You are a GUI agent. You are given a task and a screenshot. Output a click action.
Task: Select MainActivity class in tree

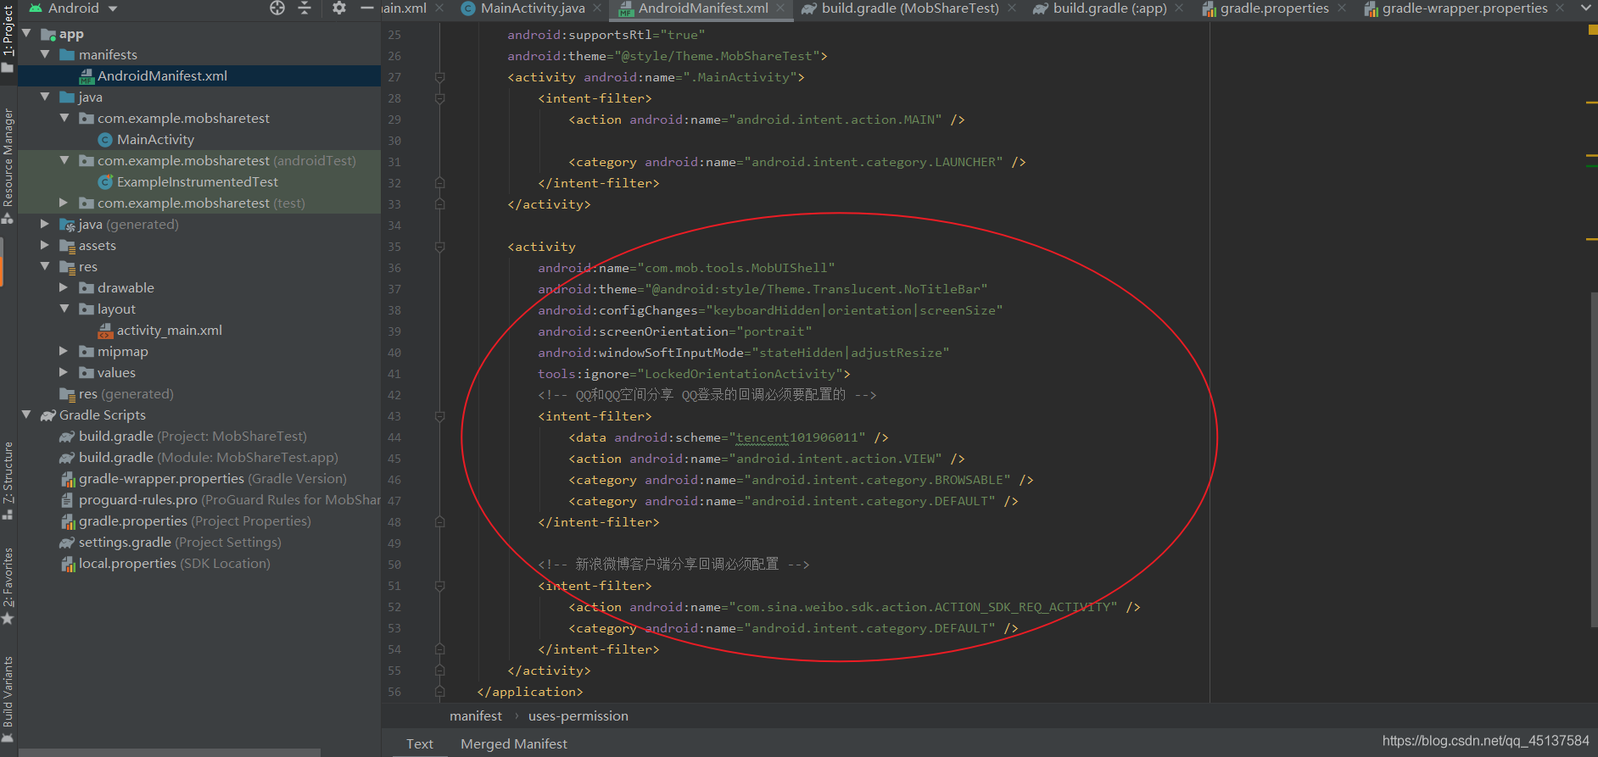[155, 139]
